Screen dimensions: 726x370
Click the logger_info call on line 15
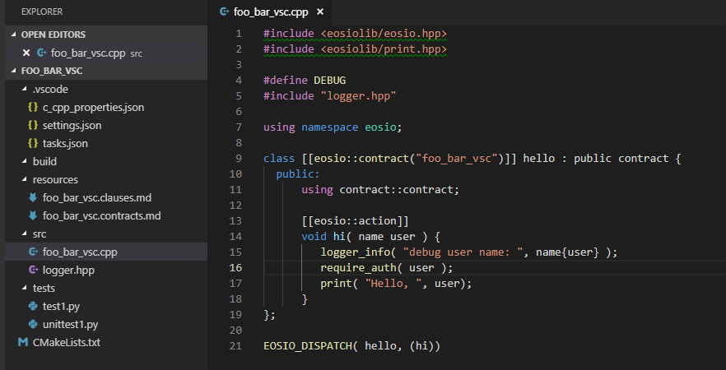click(x=469, y=252)
